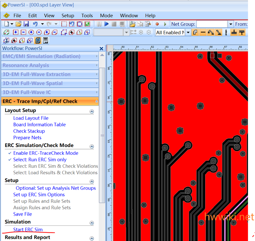This screenshot has width=255, height=241.
Task: Click Start ERC Sim link
Action: tap(28, 230)
